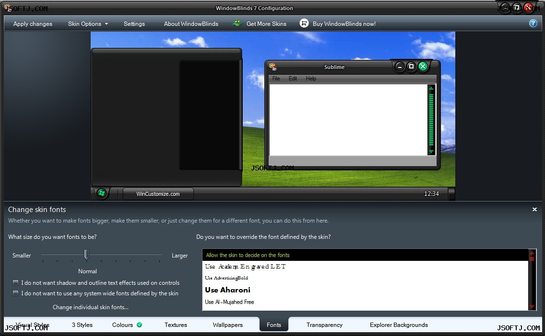The width and height of the screenshot is (545, 336).
Task: Click the dark start menu panel preview
Action: [166, 117]
